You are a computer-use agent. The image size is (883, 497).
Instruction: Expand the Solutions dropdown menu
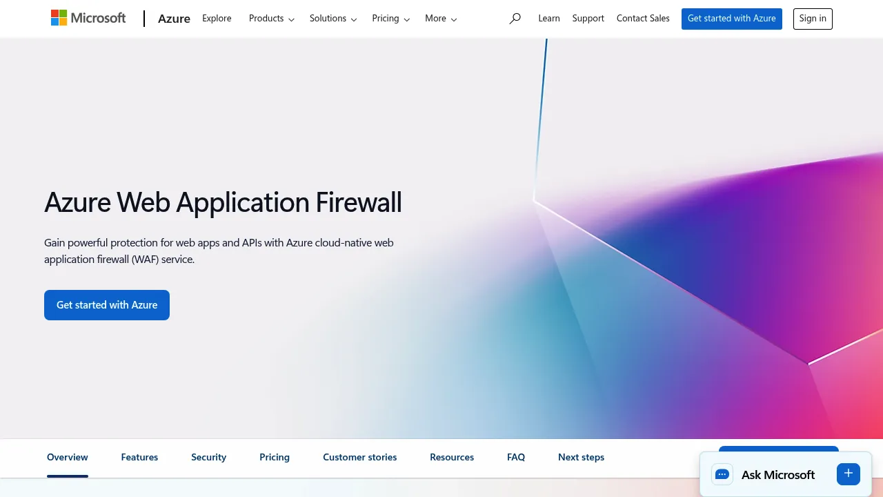coord(333,19)
